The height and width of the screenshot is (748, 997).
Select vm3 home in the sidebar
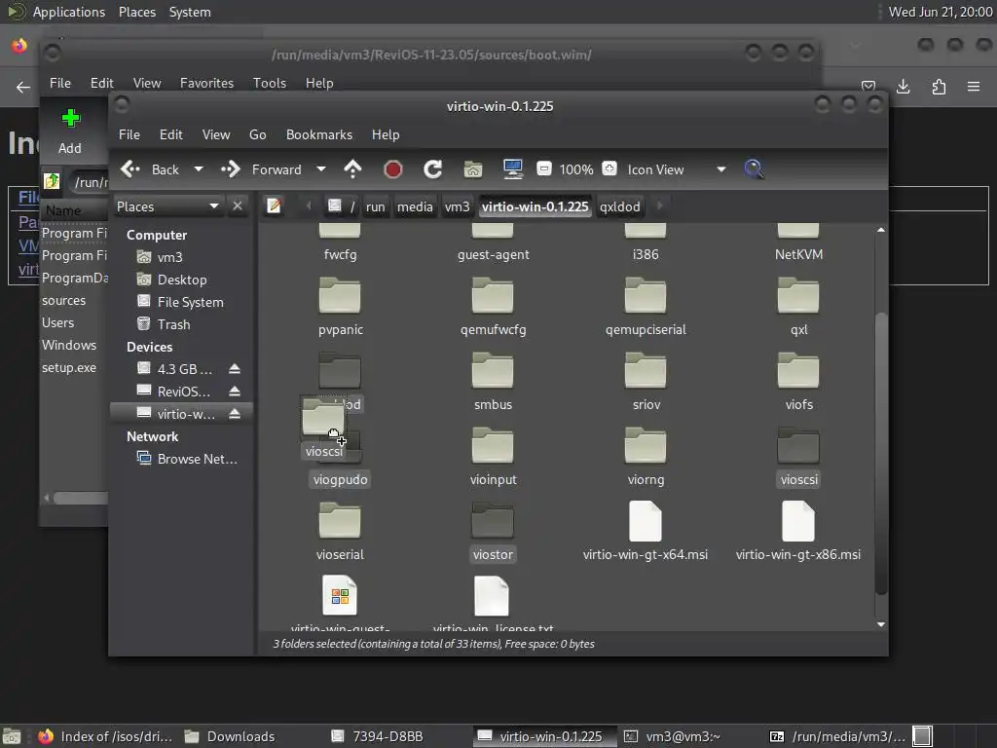click(x=169, y=257)
